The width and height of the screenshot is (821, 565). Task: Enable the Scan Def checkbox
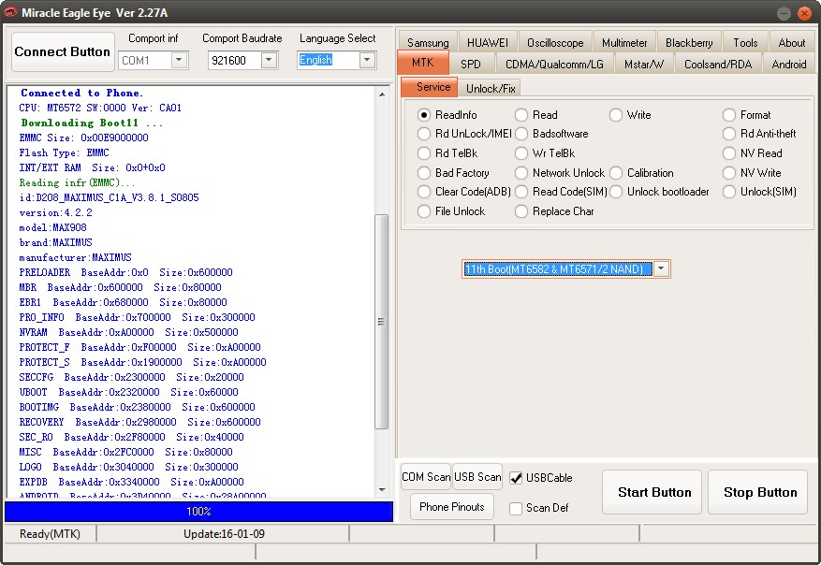(516, 508)
